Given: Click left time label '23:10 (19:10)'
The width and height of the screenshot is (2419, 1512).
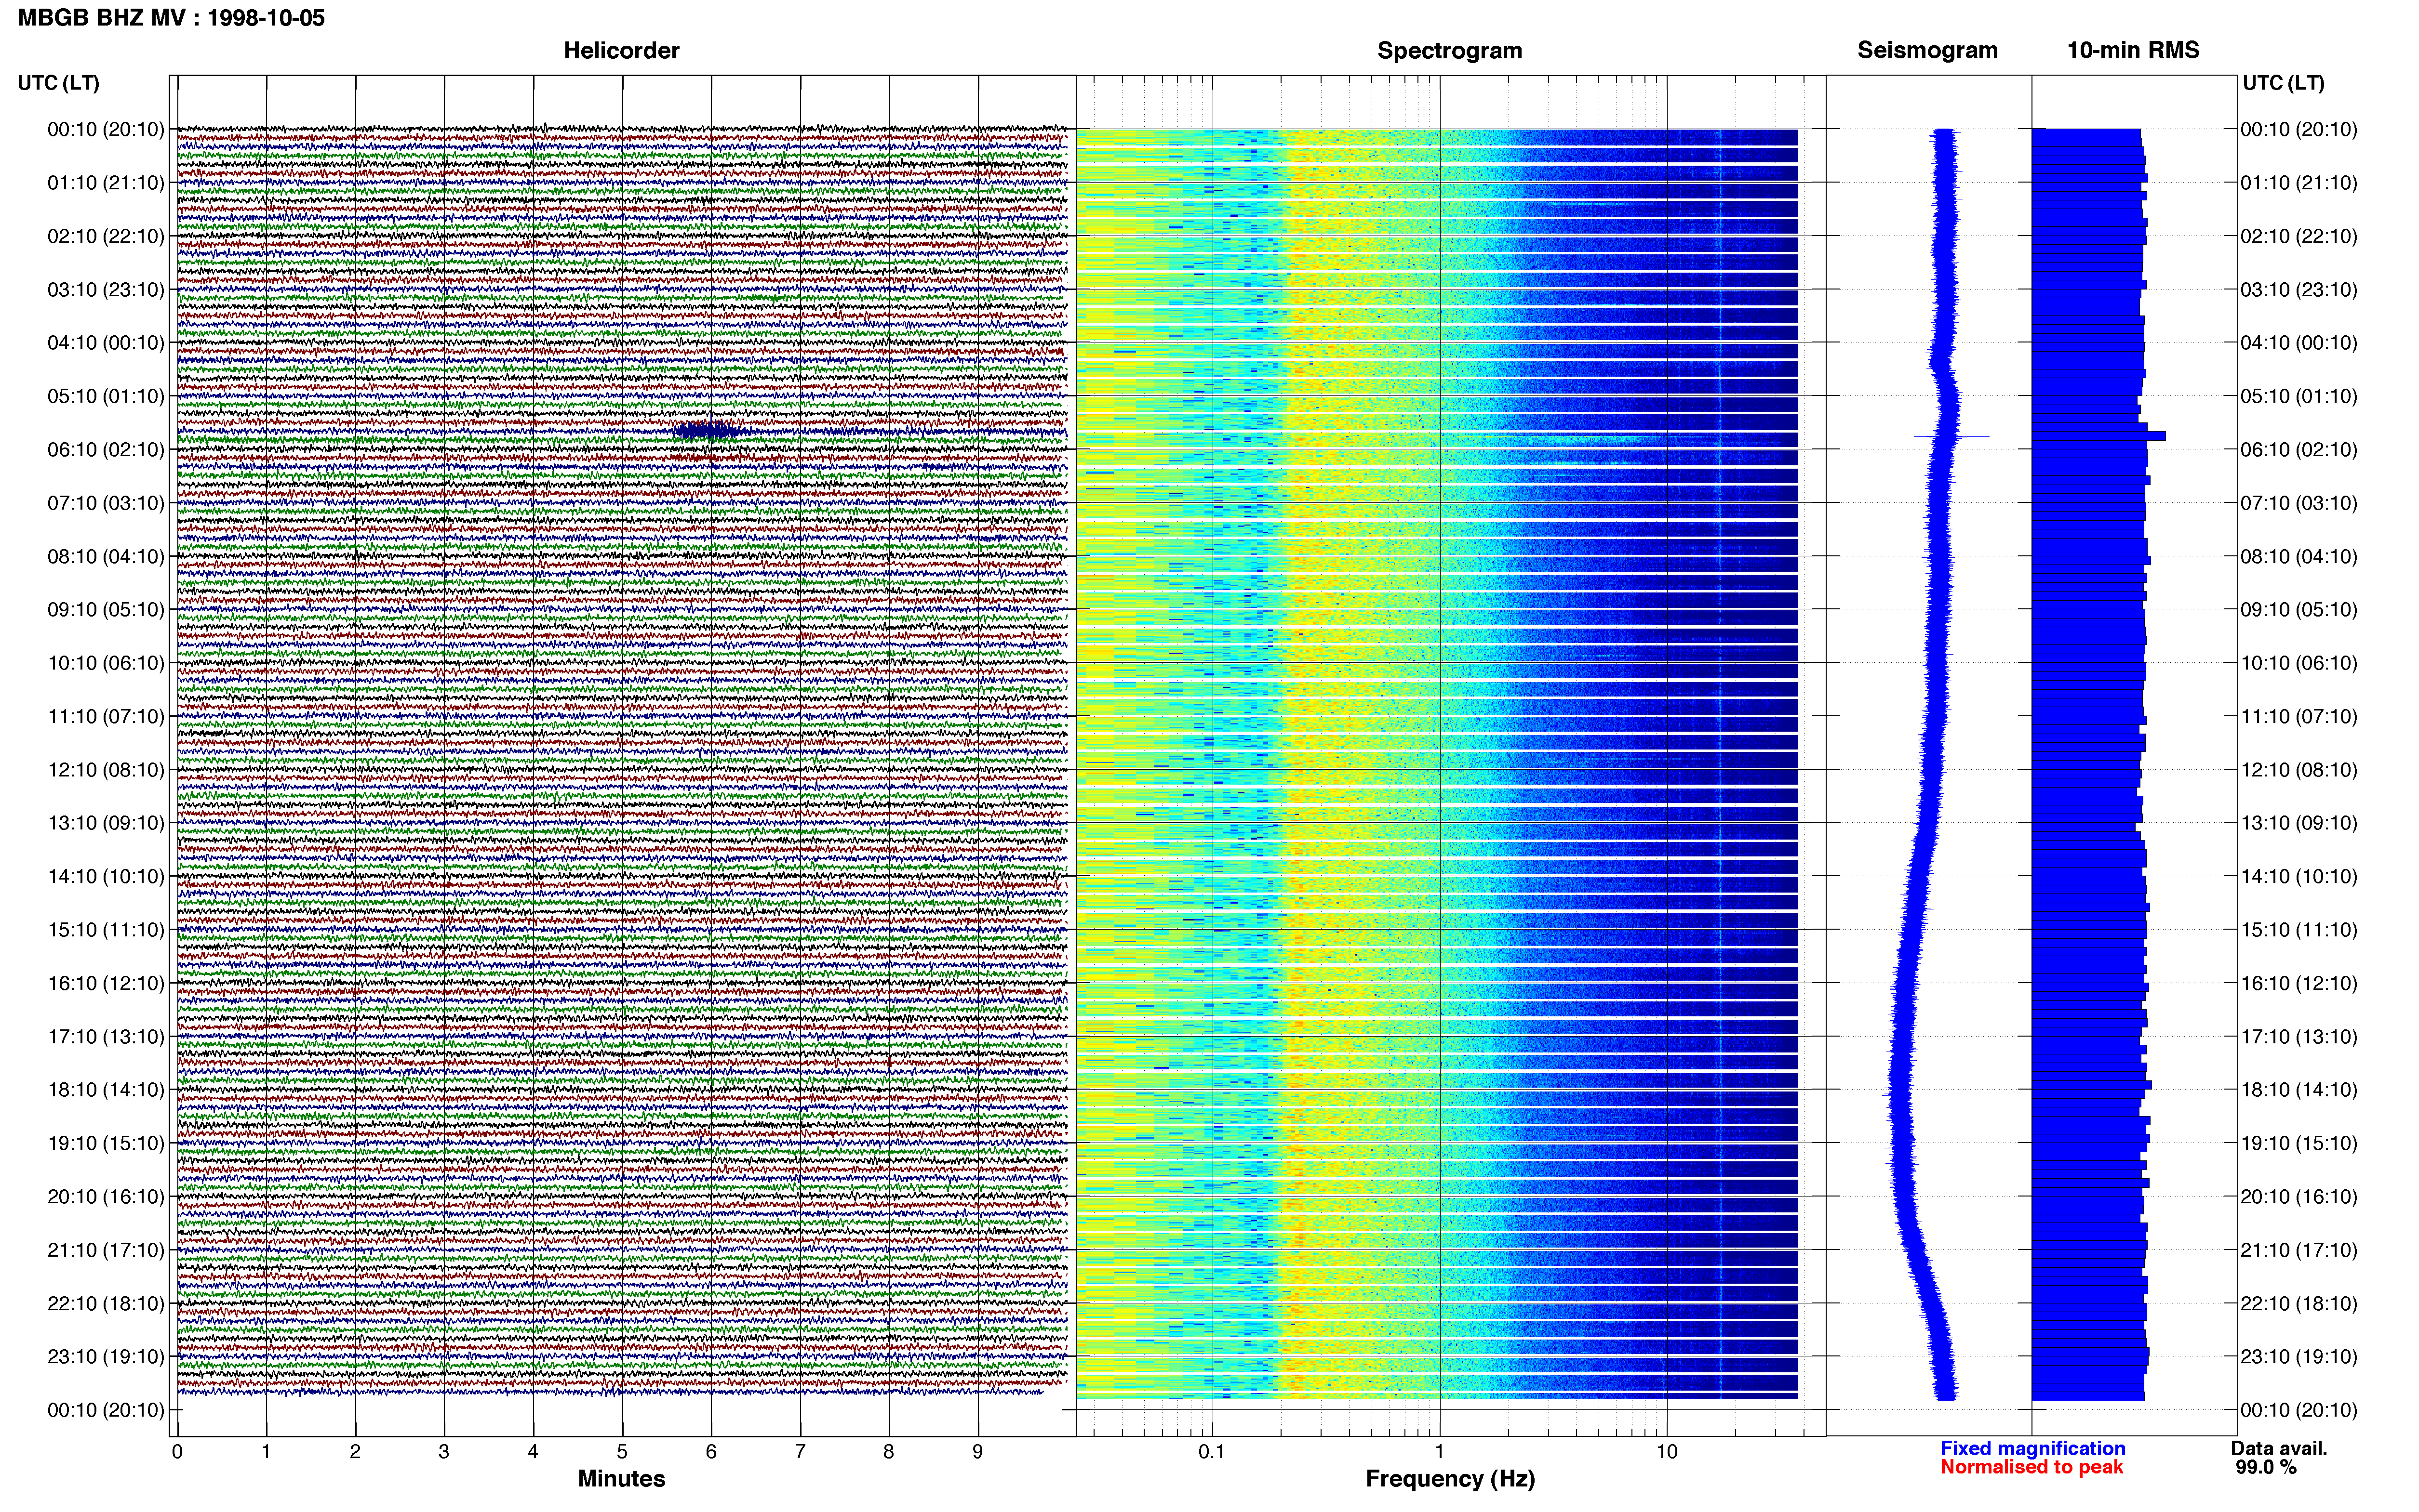Looking at the screenshot, I should point(105,1357).
